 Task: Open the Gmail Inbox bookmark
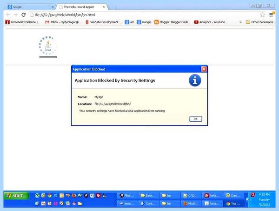(x=63, y=22)
